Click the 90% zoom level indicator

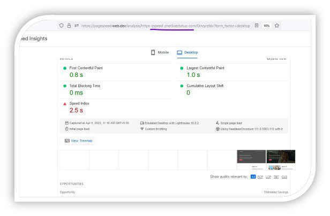pyautogui.click(x=266, y=26)
